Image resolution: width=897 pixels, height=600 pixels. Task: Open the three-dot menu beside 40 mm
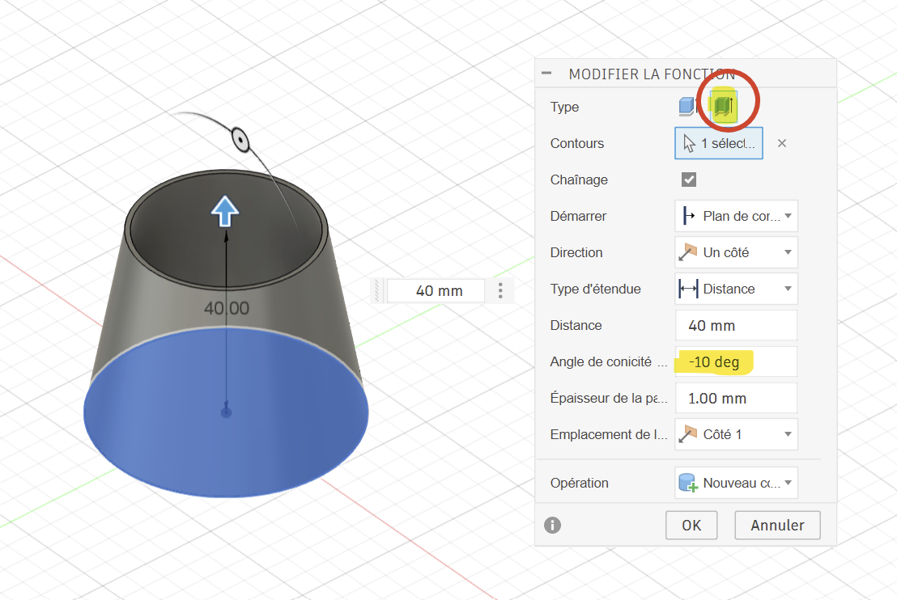pyautogui.click(x=500, y=291)
